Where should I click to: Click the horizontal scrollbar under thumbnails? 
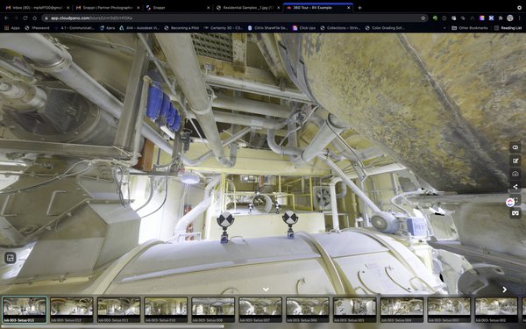coord(111,326)
